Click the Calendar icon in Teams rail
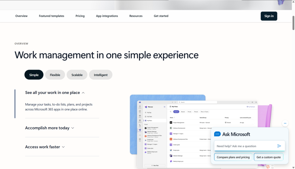Image resolution: width=295 pixels, height=169 pixels. point(140,121)
